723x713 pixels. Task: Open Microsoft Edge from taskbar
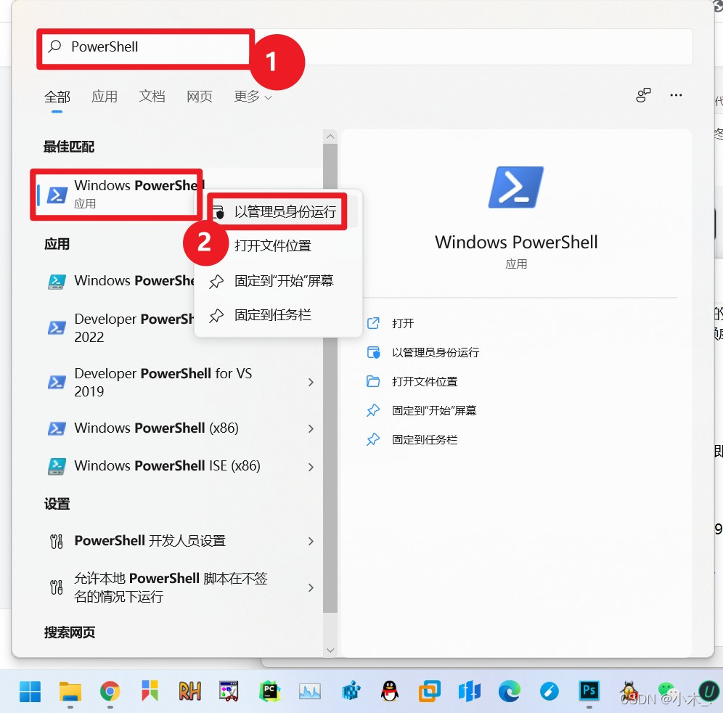click(509, 691)
